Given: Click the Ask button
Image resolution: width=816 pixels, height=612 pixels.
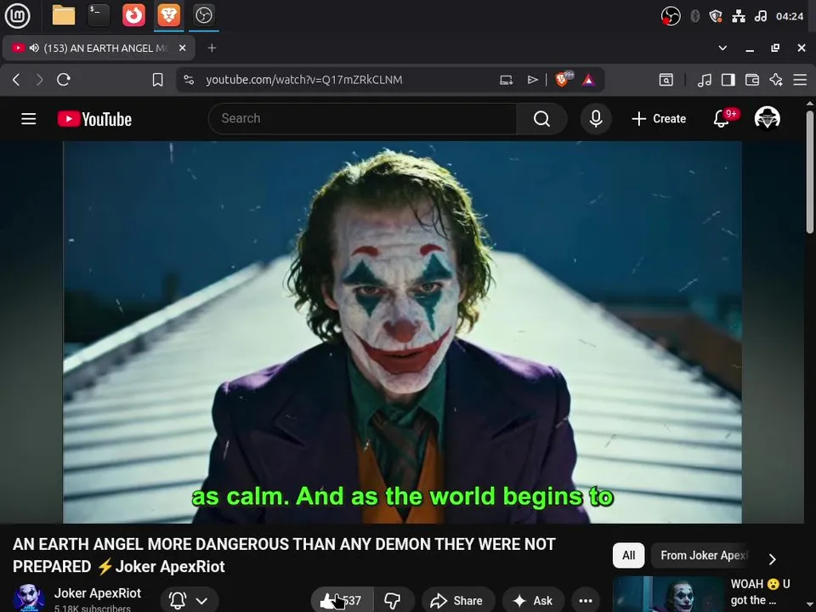Looking at the screenshot, I should [x=533, y=601].
